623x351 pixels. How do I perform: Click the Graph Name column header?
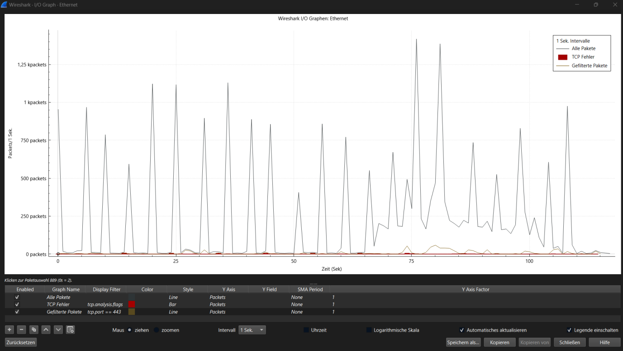(66, 289)
